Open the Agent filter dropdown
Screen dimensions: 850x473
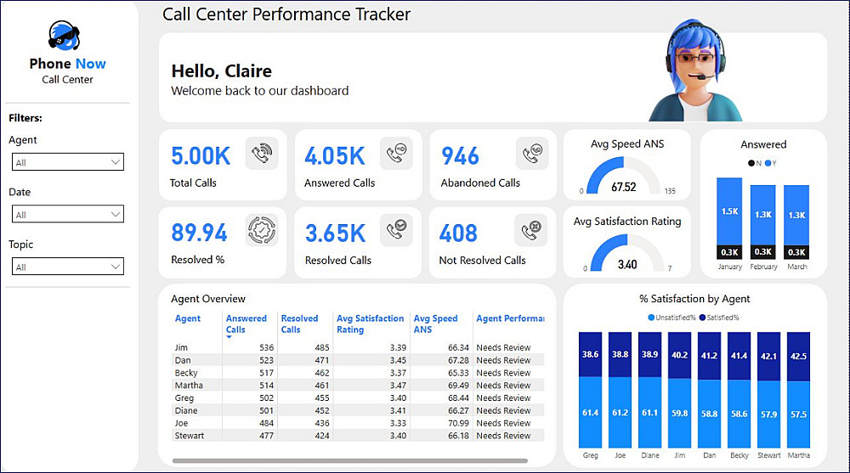(69, 162)
